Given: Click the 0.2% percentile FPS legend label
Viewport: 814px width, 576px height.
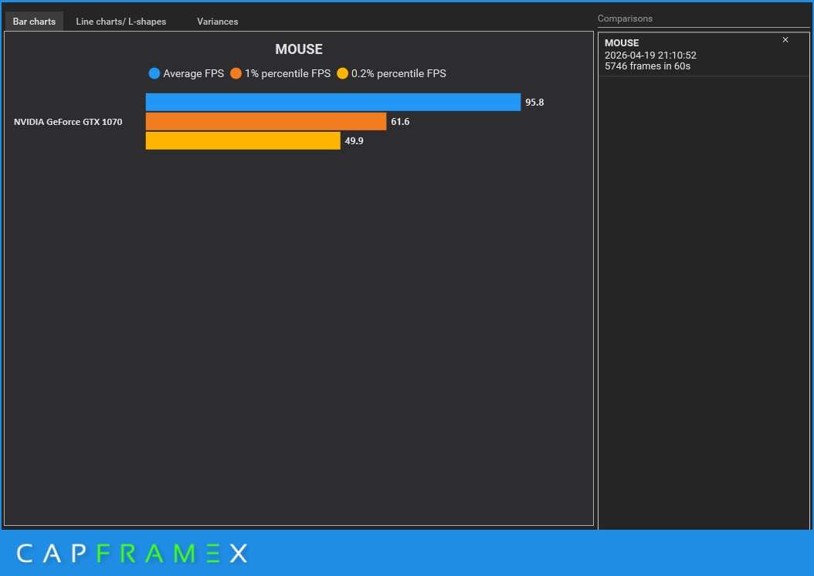Looking at the screenshot, I should point(399,73).
